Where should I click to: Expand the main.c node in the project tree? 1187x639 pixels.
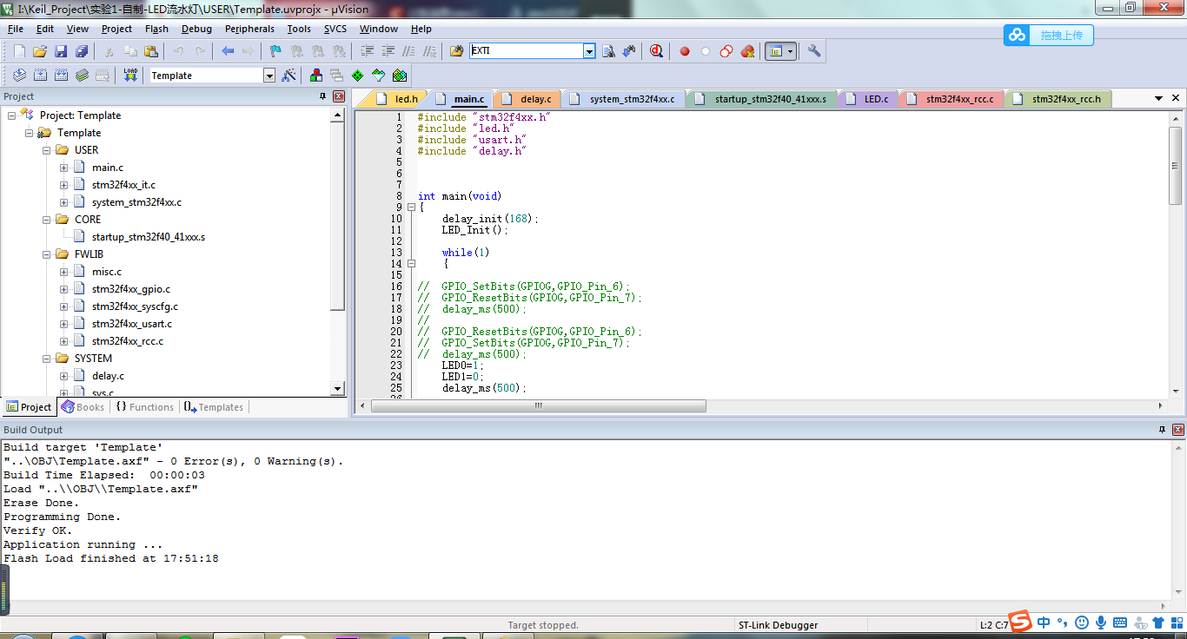click(x=63, y=168)
